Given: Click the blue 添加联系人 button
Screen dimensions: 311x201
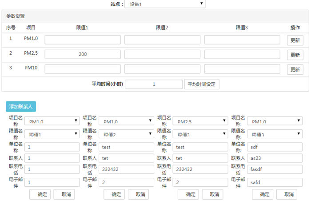Looking at the screenshot, I should 20,107.
